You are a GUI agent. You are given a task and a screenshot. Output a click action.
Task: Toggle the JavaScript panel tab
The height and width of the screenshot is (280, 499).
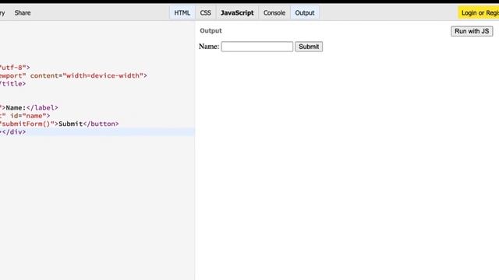coord(237,12)
